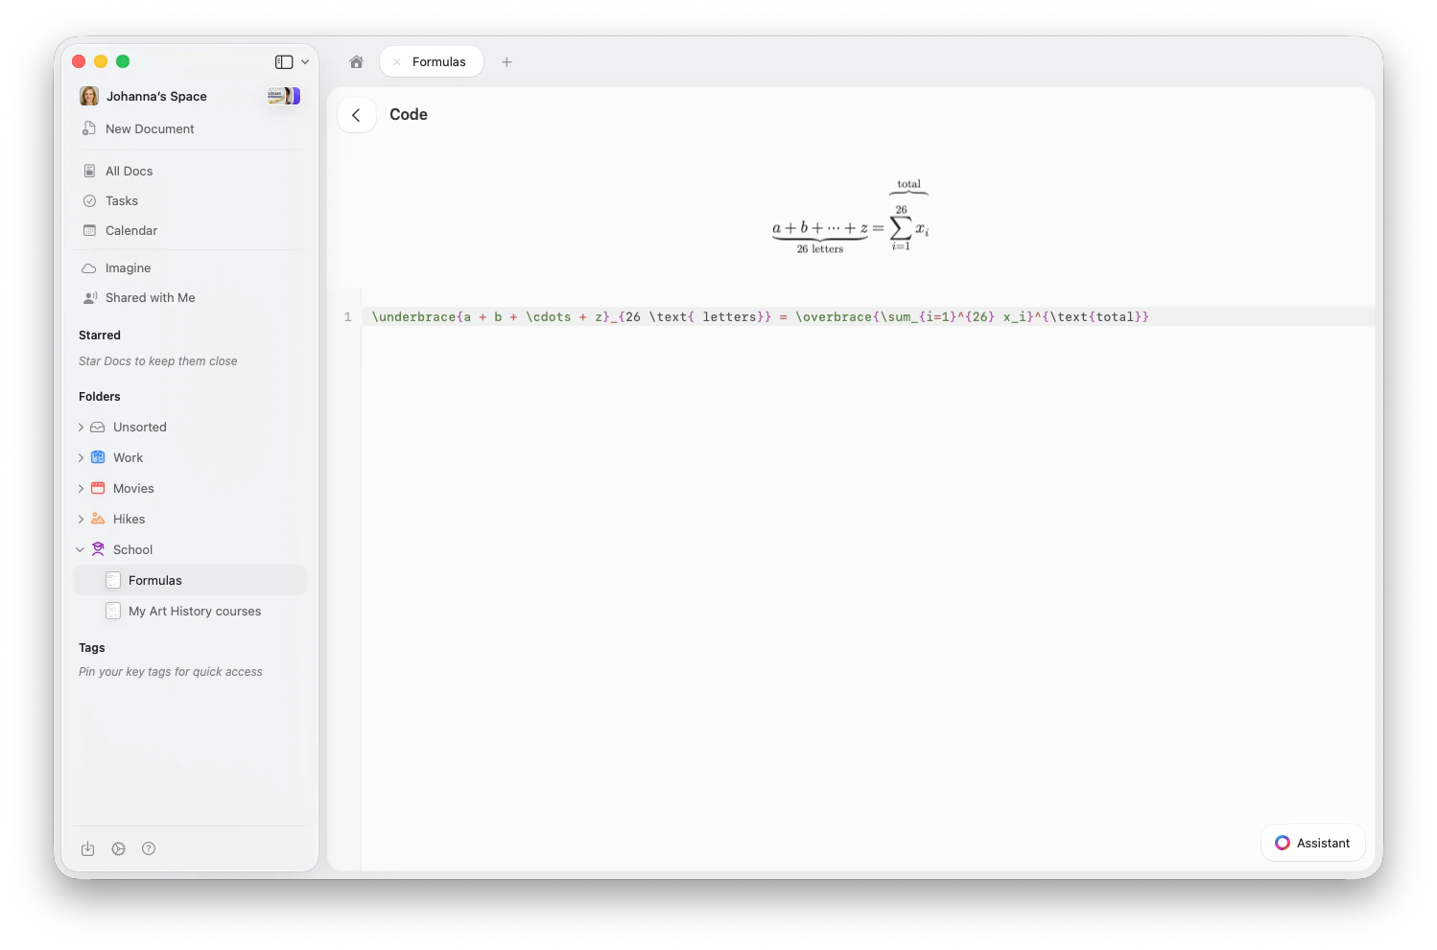Screen dimensions: 1437x950
Task: Click the Starred section header
Action: tap(100, 336)
